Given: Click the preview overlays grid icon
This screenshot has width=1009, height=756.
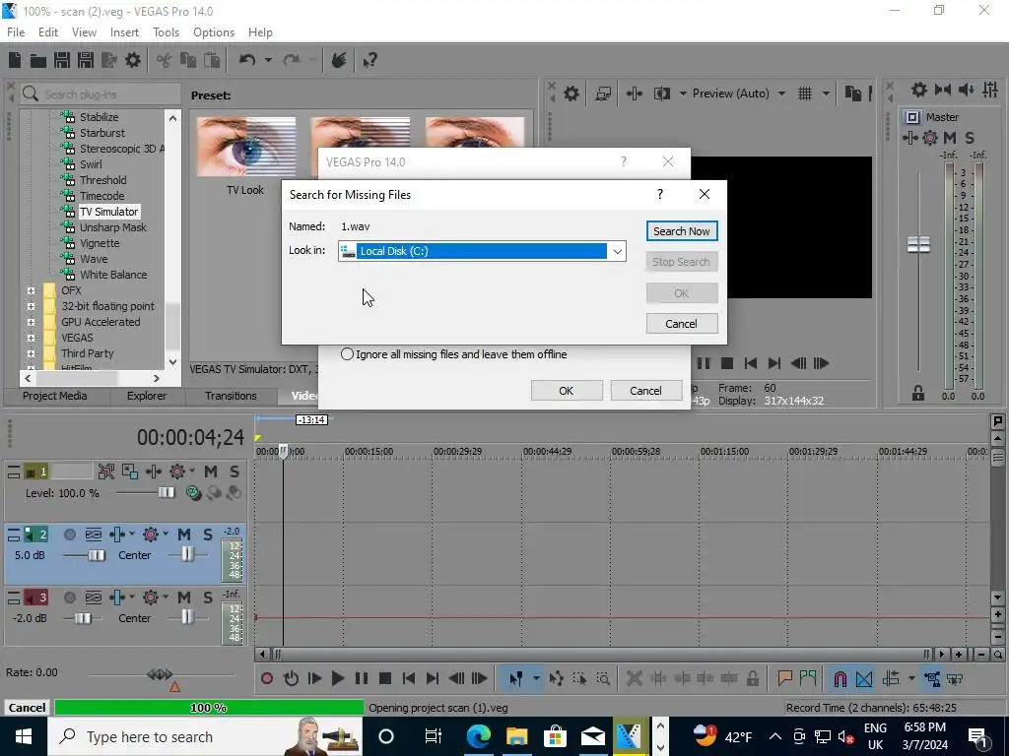Looking at the screenshot, I should click(804, 94).
